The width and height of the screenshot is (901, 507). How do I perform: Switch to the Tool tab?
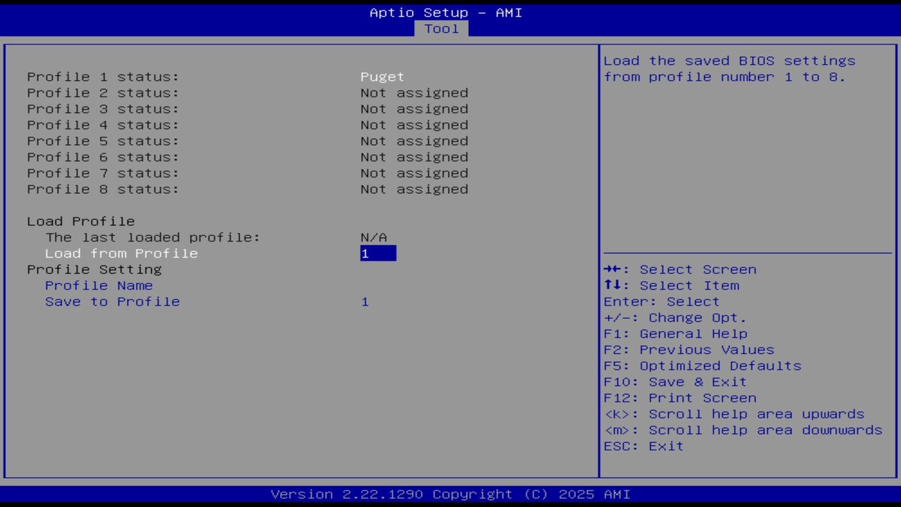[x=441, y=28]
